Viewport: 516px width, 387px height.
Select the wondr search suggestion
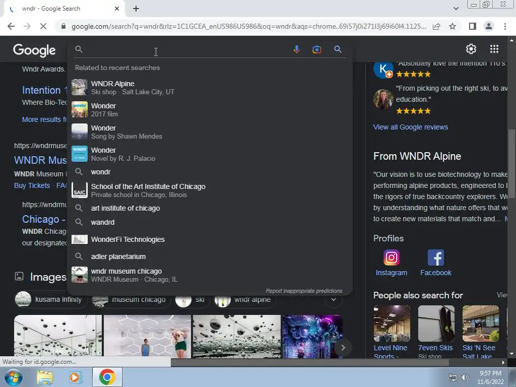click(x=210, y=172)
